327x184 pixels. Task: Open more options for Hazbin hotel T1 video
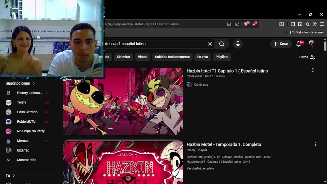(x=313, y=70)
